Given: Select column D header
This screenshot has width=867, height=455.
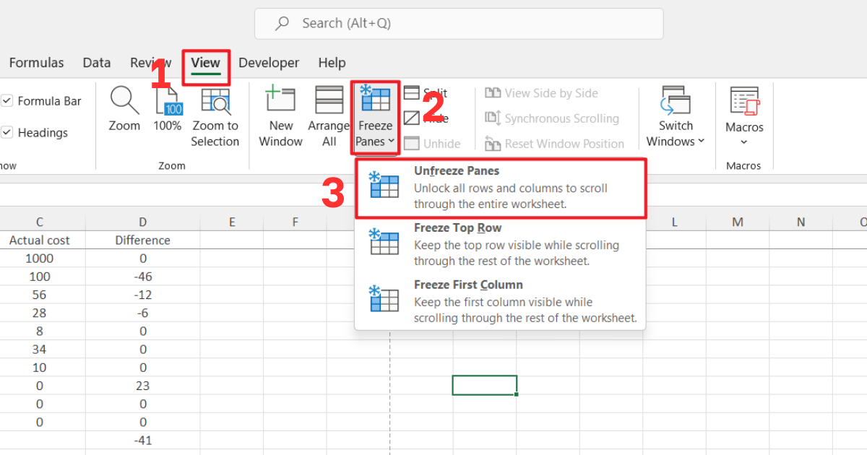Looking at the screenshot, I should click(142, 222).
